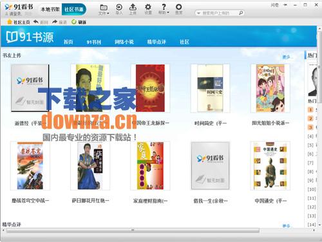Click the green 刷新 refresh icon

[x=74, y=22]
